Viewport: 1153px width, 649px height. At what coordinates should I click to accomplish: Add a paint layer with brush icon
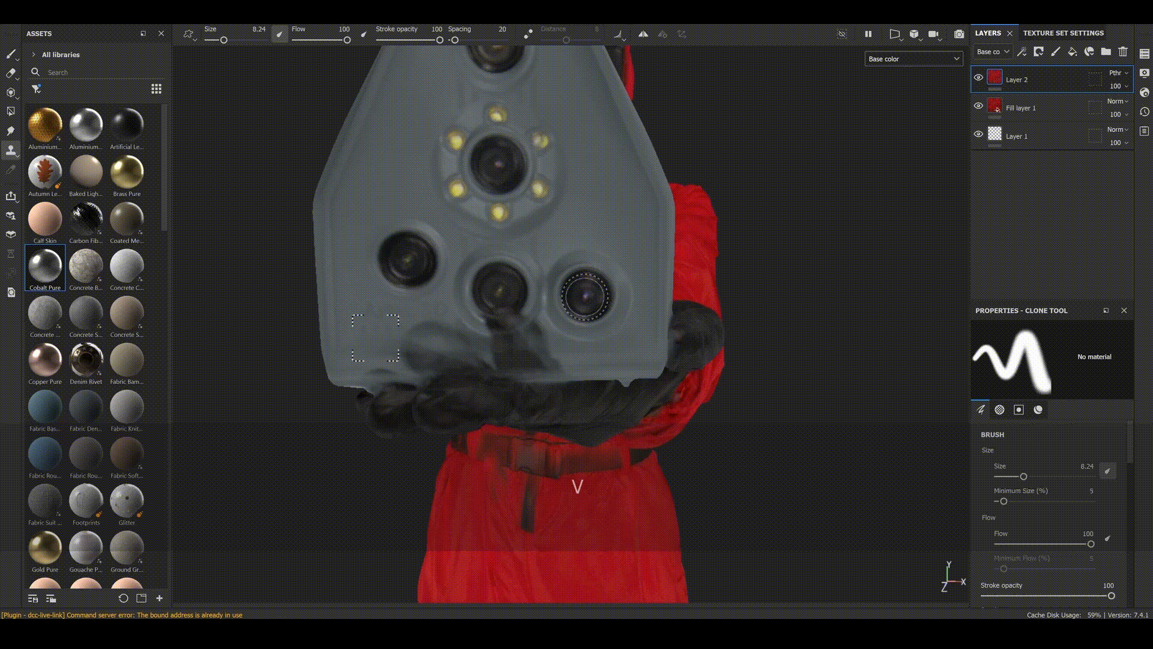coord(1055,52)
